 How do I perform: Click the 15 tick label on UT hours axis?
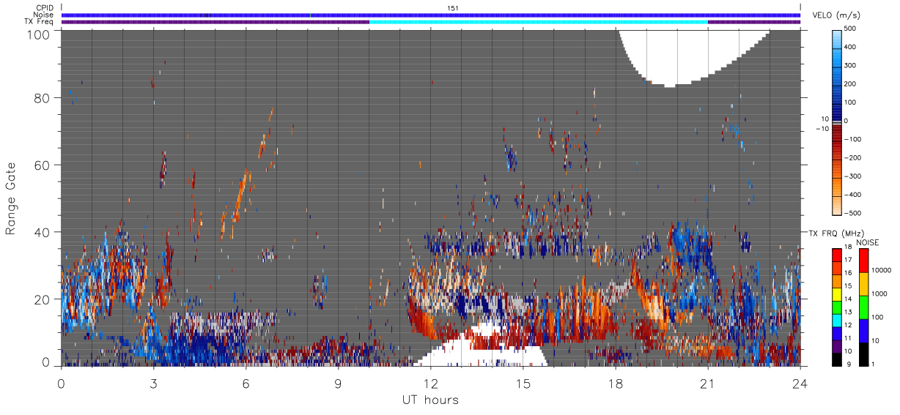[523, 383]
